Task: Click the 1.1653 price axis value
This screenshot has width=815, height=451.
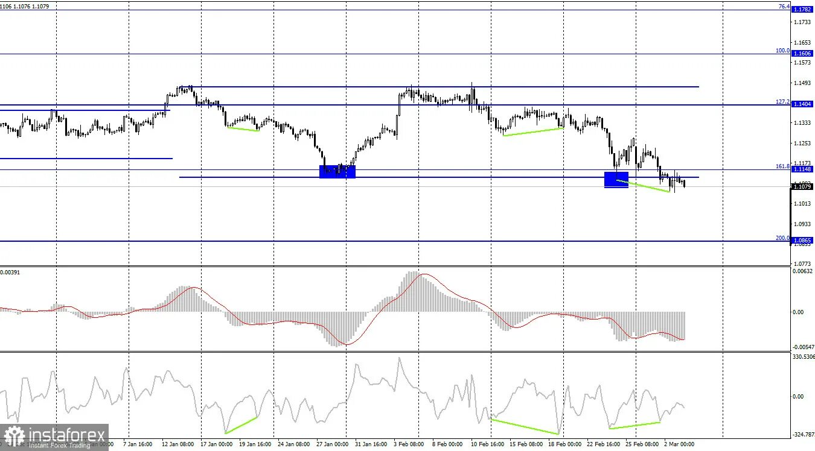Action: point(802,43)
